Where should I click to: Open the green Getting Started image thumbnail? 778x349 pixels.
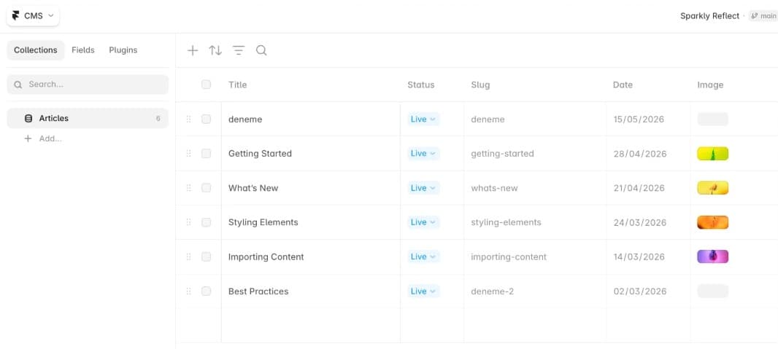point(712,154)
